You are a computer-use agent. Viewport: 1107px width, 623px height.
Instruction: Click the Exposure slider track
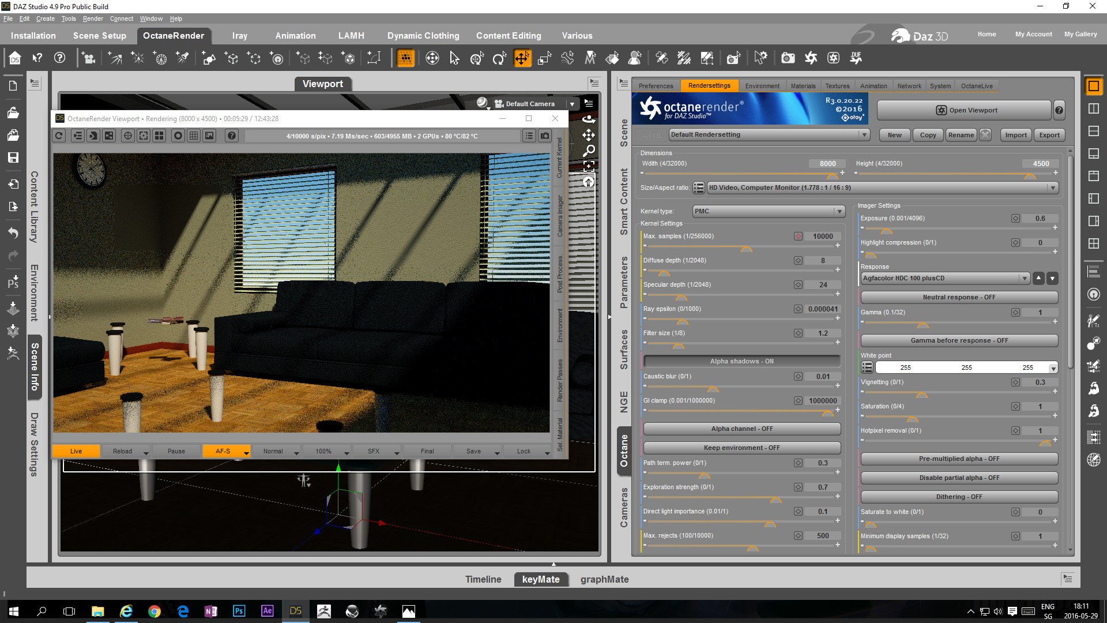[957, 228]
